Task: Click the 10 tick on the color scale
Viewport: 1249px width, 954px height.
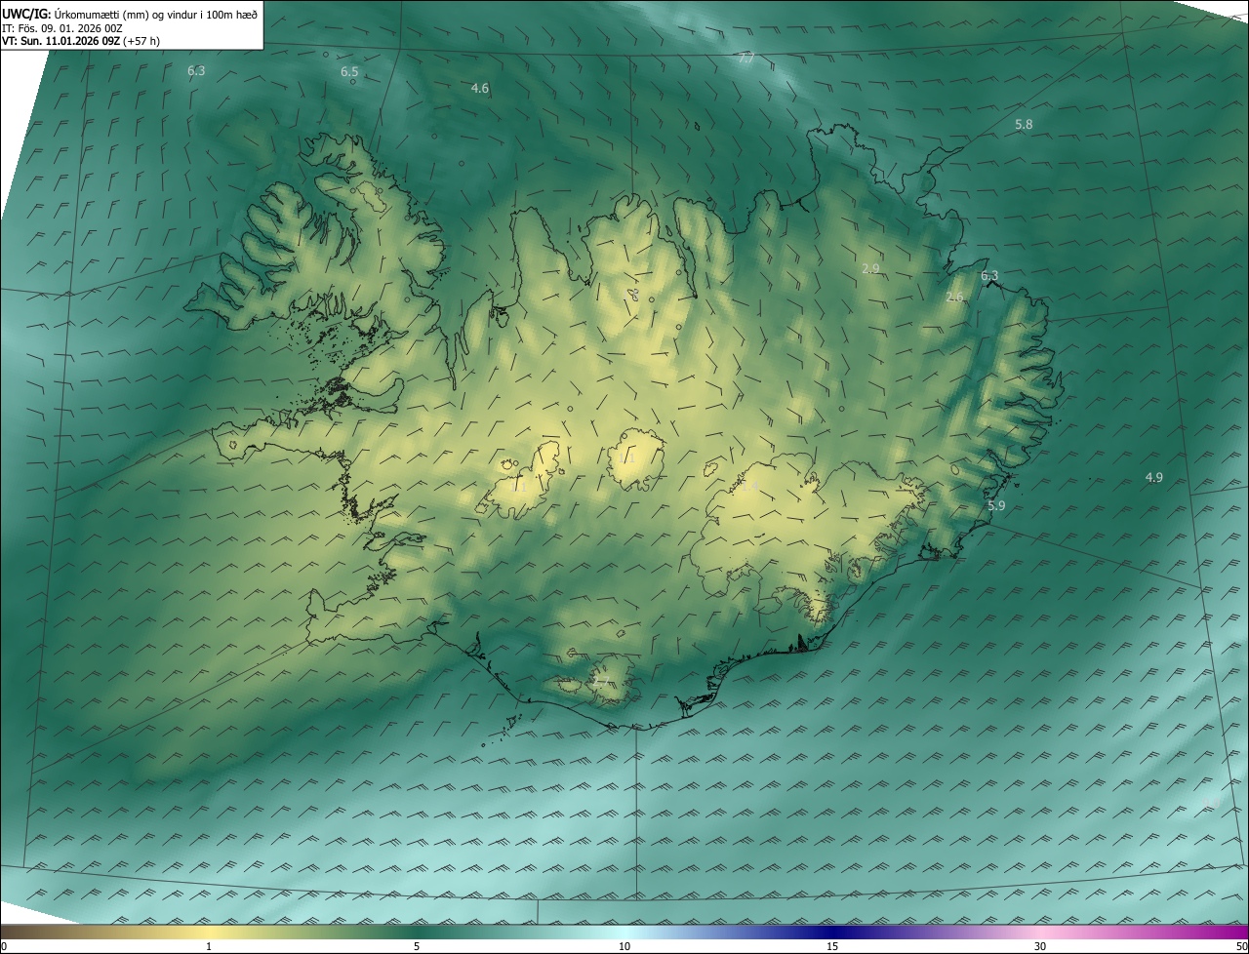Action: point(624,946)
